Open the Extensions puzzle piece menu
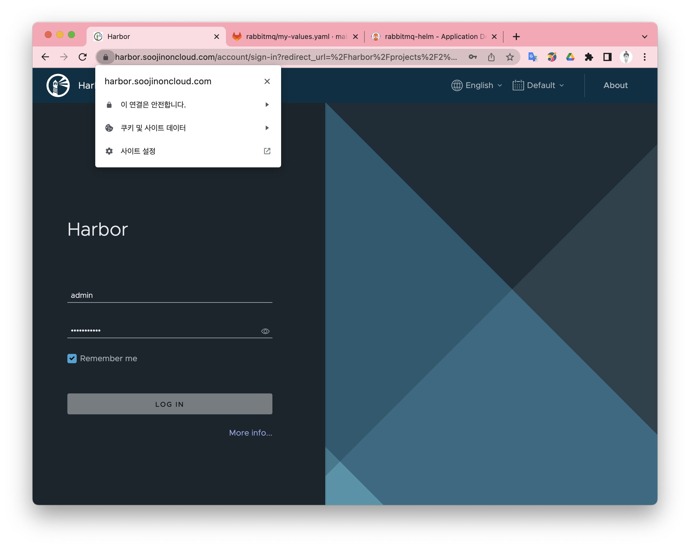Screen dimensions: 690x548 [x=589, y=57]
